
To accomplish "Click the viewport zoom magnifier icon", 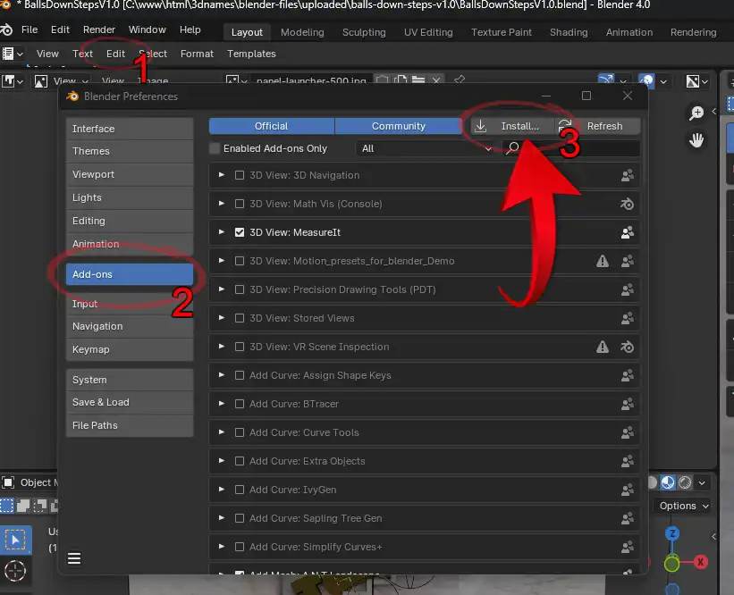I will pos(696,113).
